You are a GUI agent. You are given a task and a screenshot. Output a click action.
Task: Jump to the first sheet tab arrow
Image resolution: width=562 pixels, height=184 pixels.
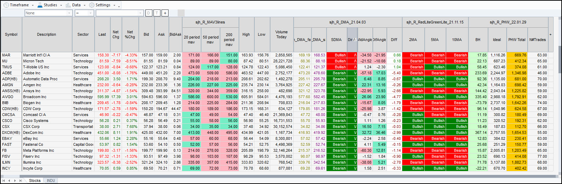click(4, 180)
